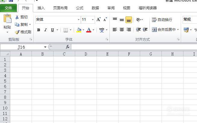
Task: Open Formulas (公式) tab
Action: point(80,8)
